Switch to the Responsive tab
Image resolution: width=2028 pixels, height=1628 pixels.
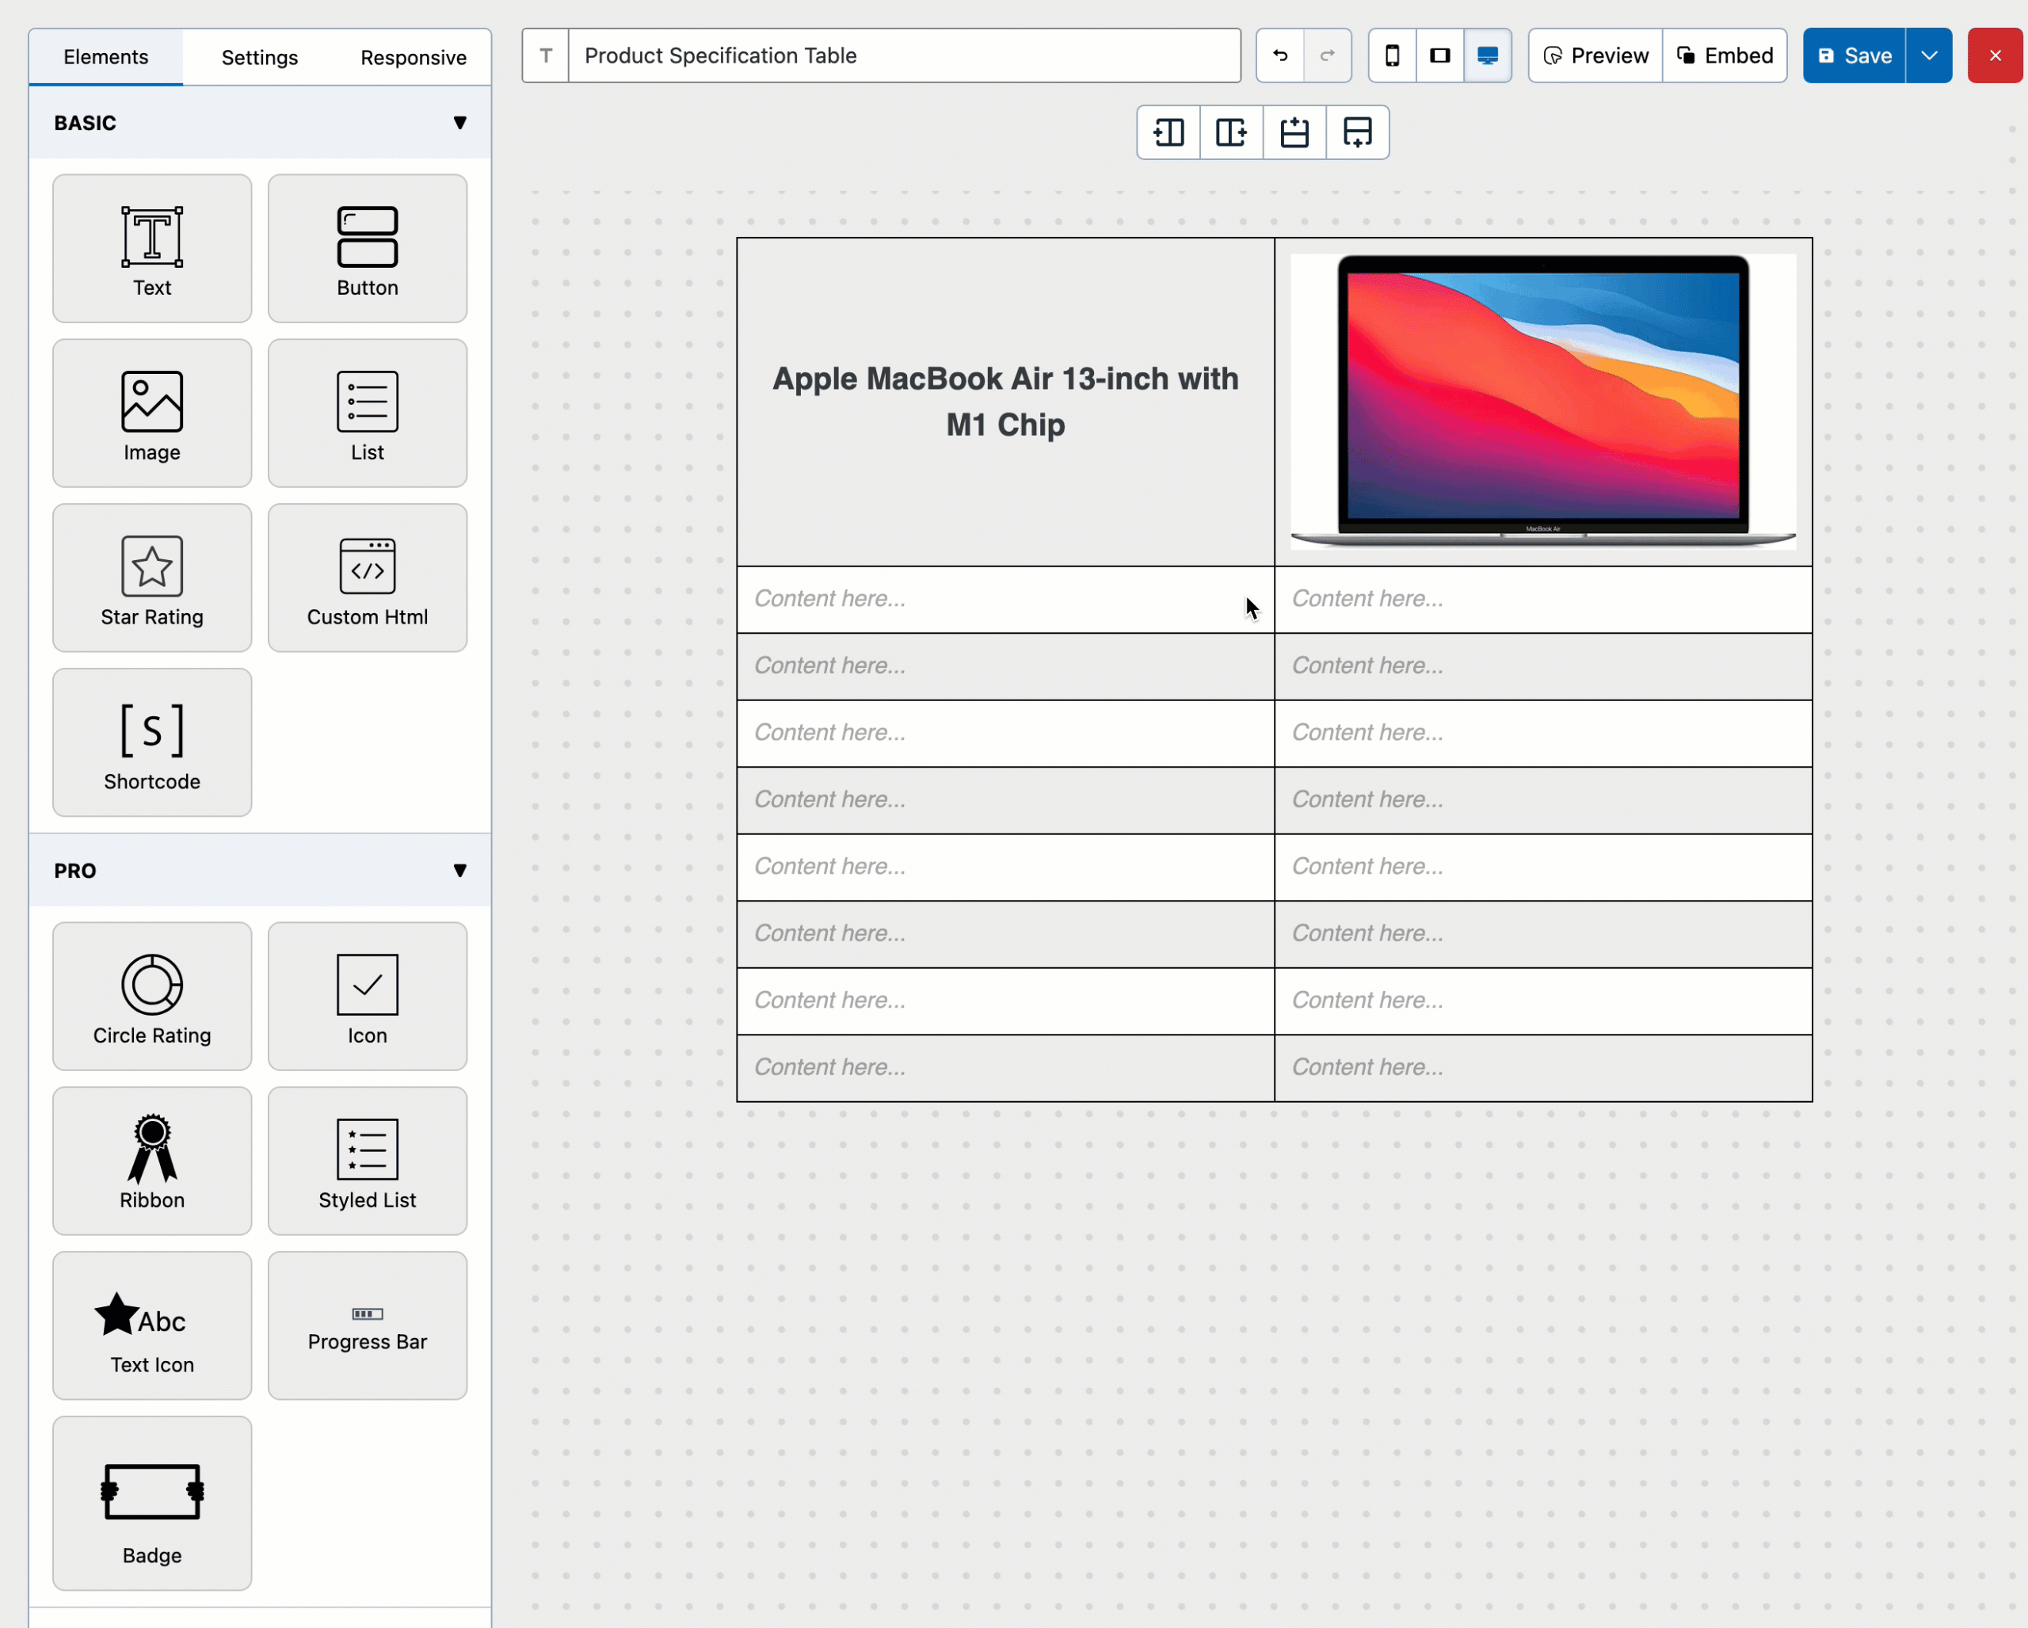click(413, 57)
